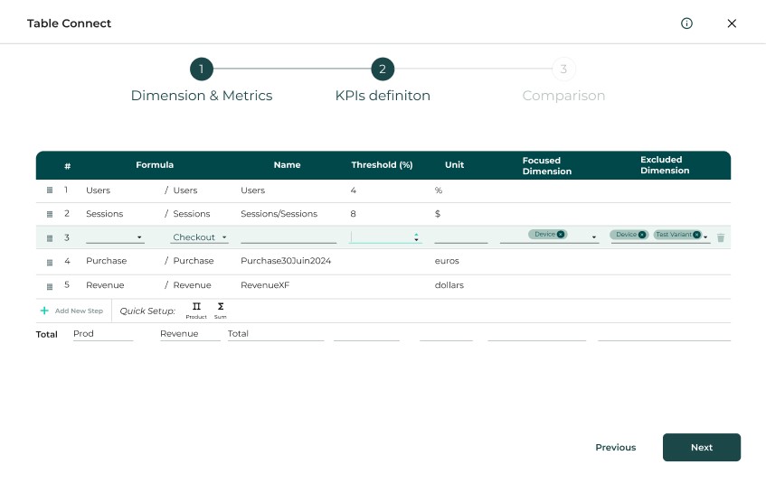Grab the drag handle of Revenue row
The width and height of the screenshot is (766, 492).
click(x=50, y=287)
